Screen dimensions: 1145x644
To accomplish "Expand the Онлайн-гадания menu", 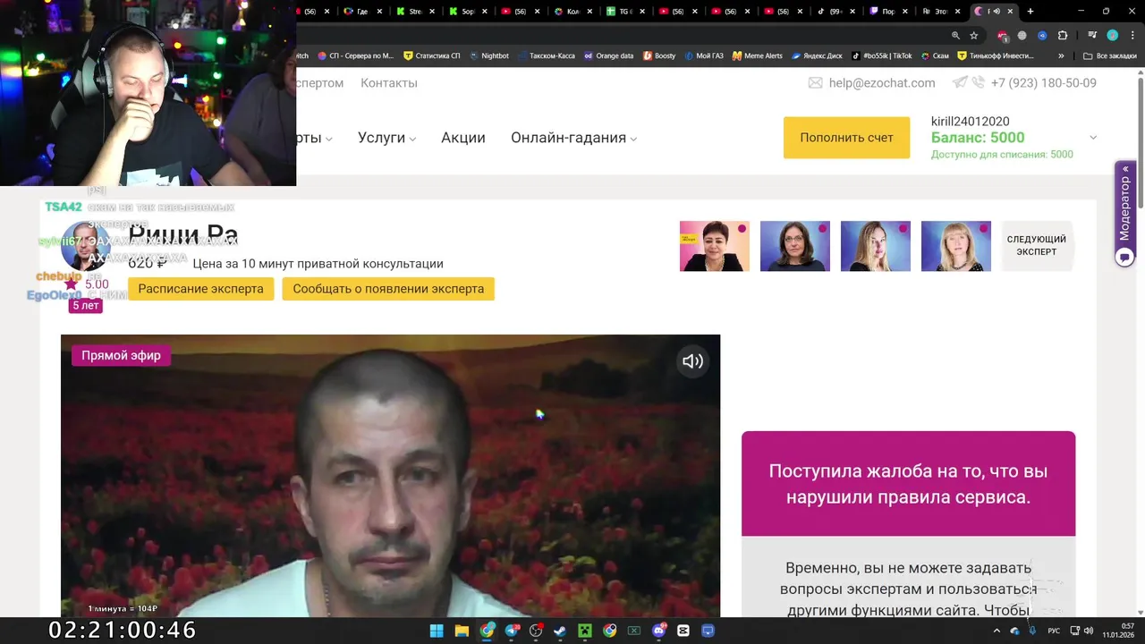I will click(573, 138).
